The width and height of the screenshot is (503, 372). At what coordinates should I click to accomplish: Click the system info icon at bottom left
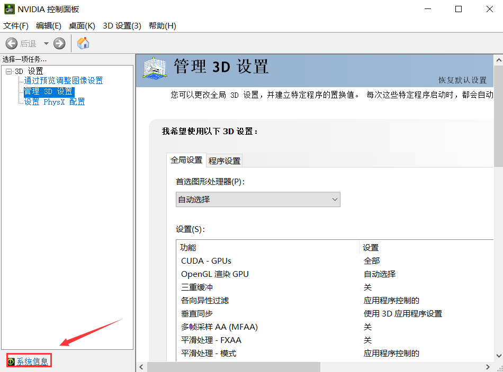(x=11, y=361)
